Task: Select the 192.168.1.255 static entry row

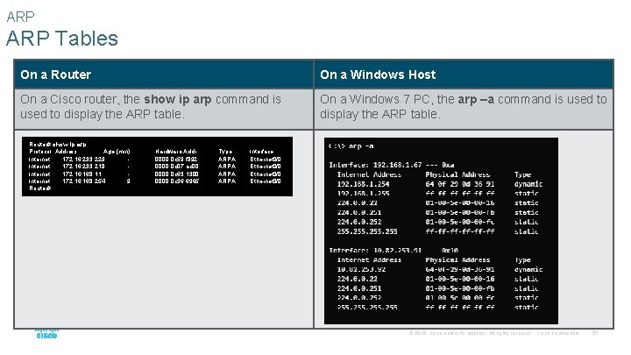Action: (438, 194)
